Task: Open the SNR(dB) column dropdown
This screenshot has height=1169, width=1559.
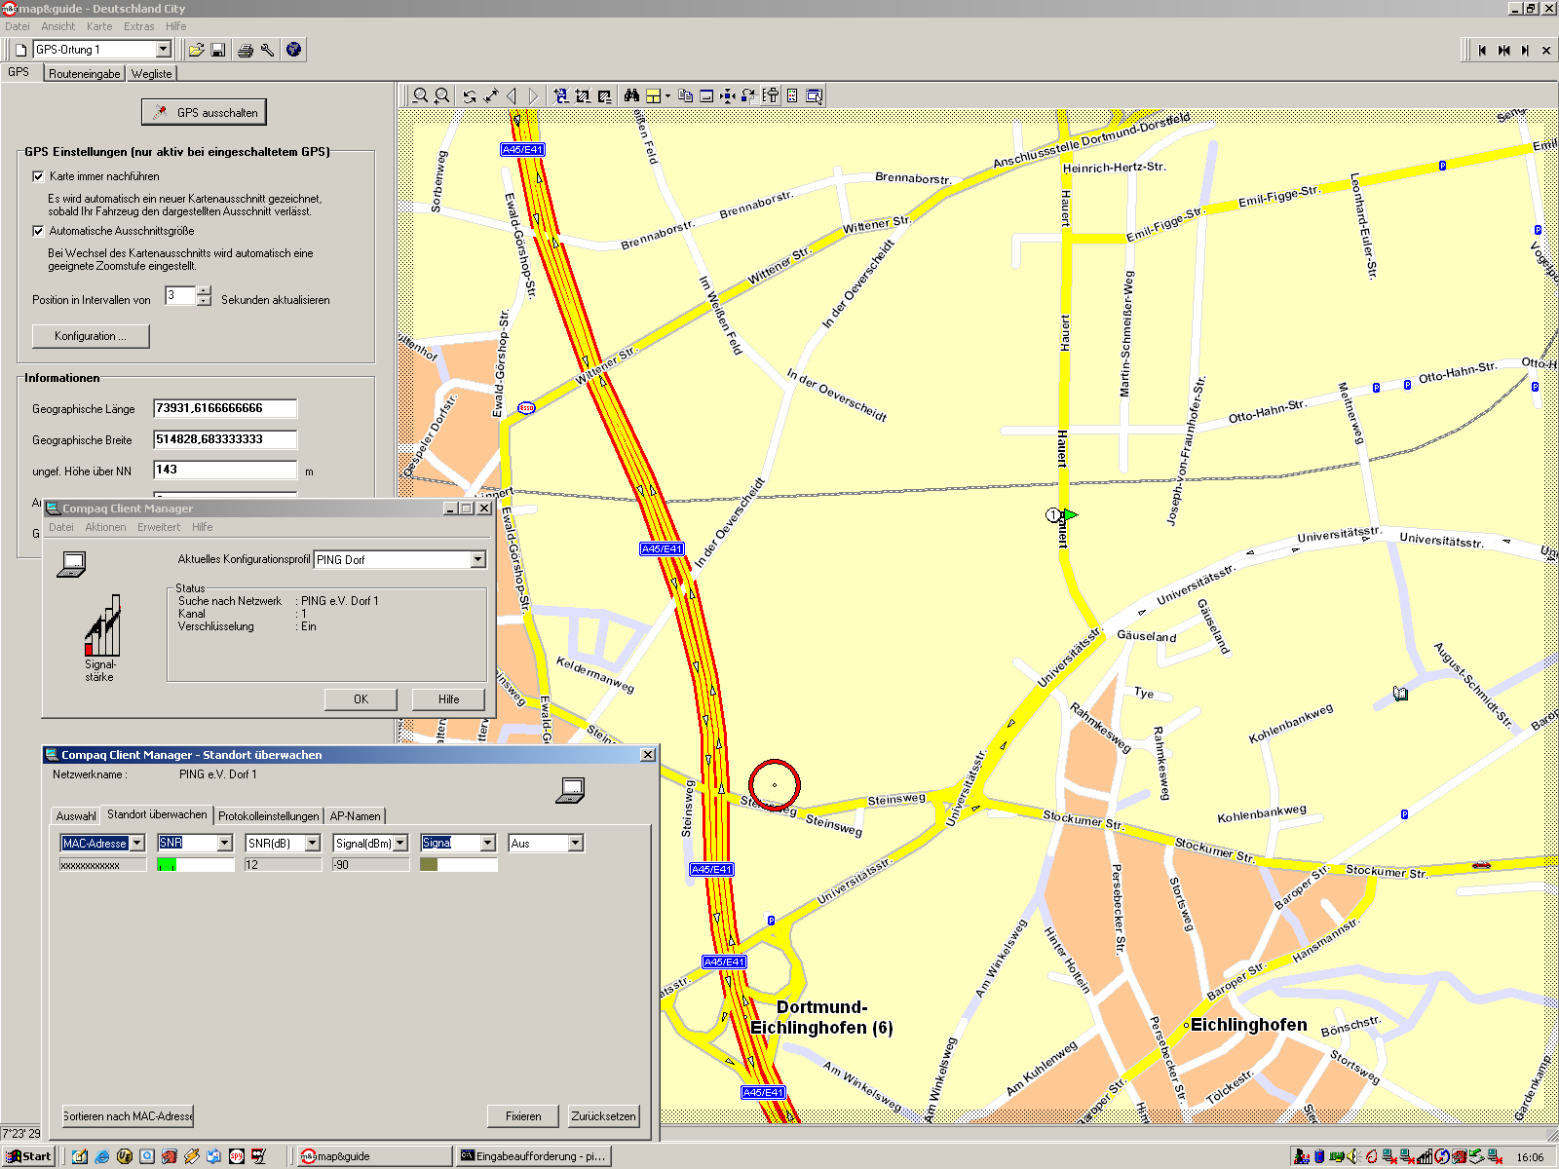Action: (x=312, y=843)
